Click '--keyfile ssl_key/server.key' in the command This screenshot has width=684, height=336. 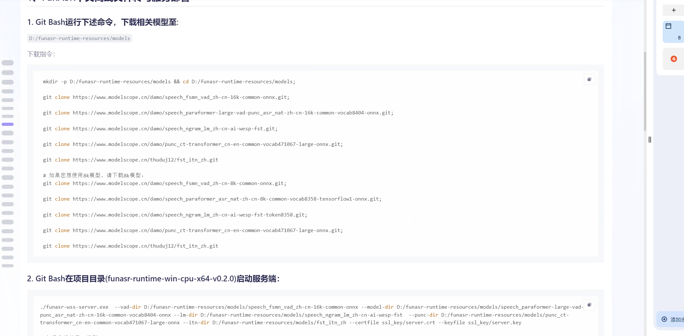(x=480, y=323)
